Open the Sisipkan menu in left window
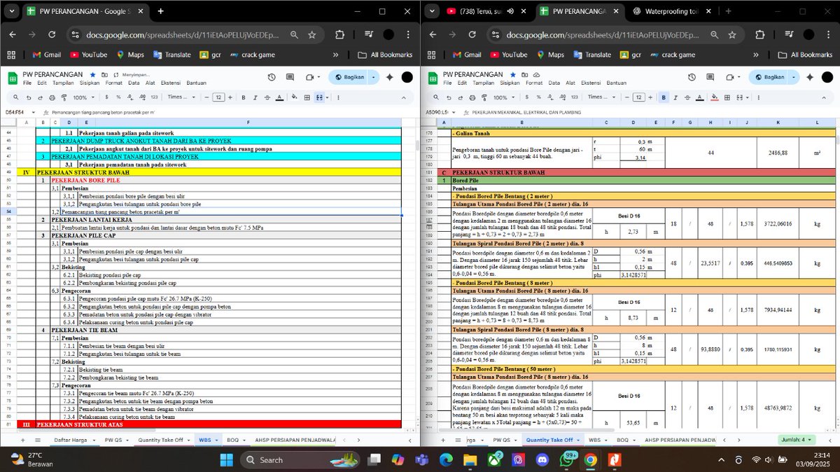 (x=90, y=83)
